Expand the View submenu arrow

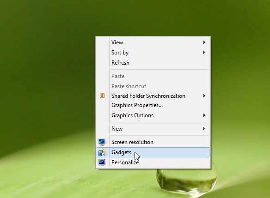tap(204, 42)
